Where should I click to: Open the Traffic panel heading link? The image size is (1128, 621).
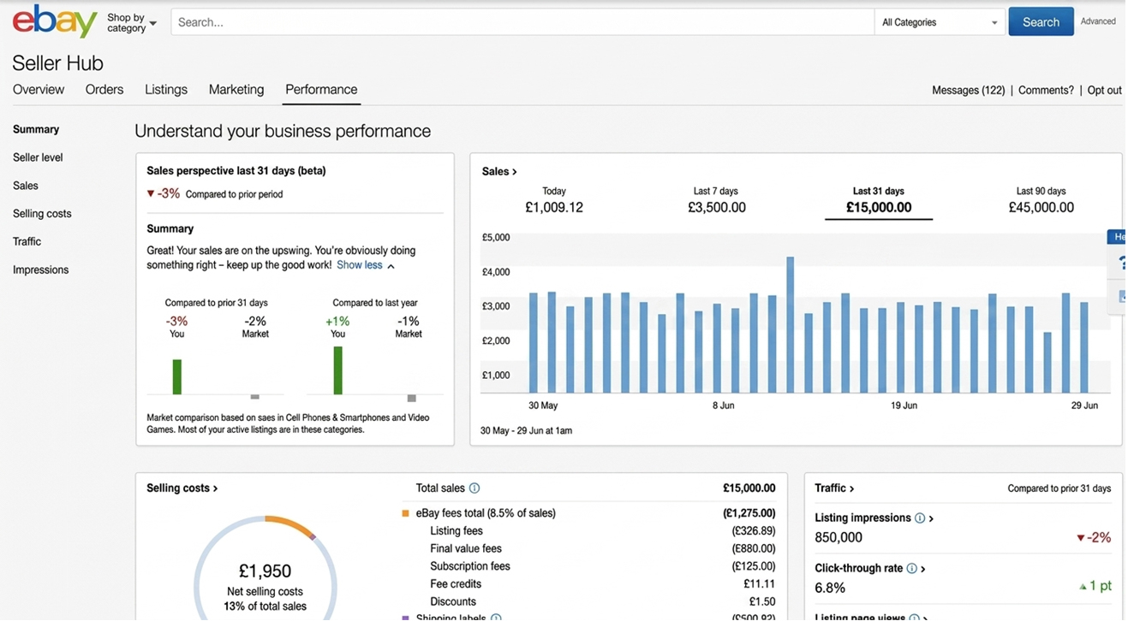[x=834, y=488]
